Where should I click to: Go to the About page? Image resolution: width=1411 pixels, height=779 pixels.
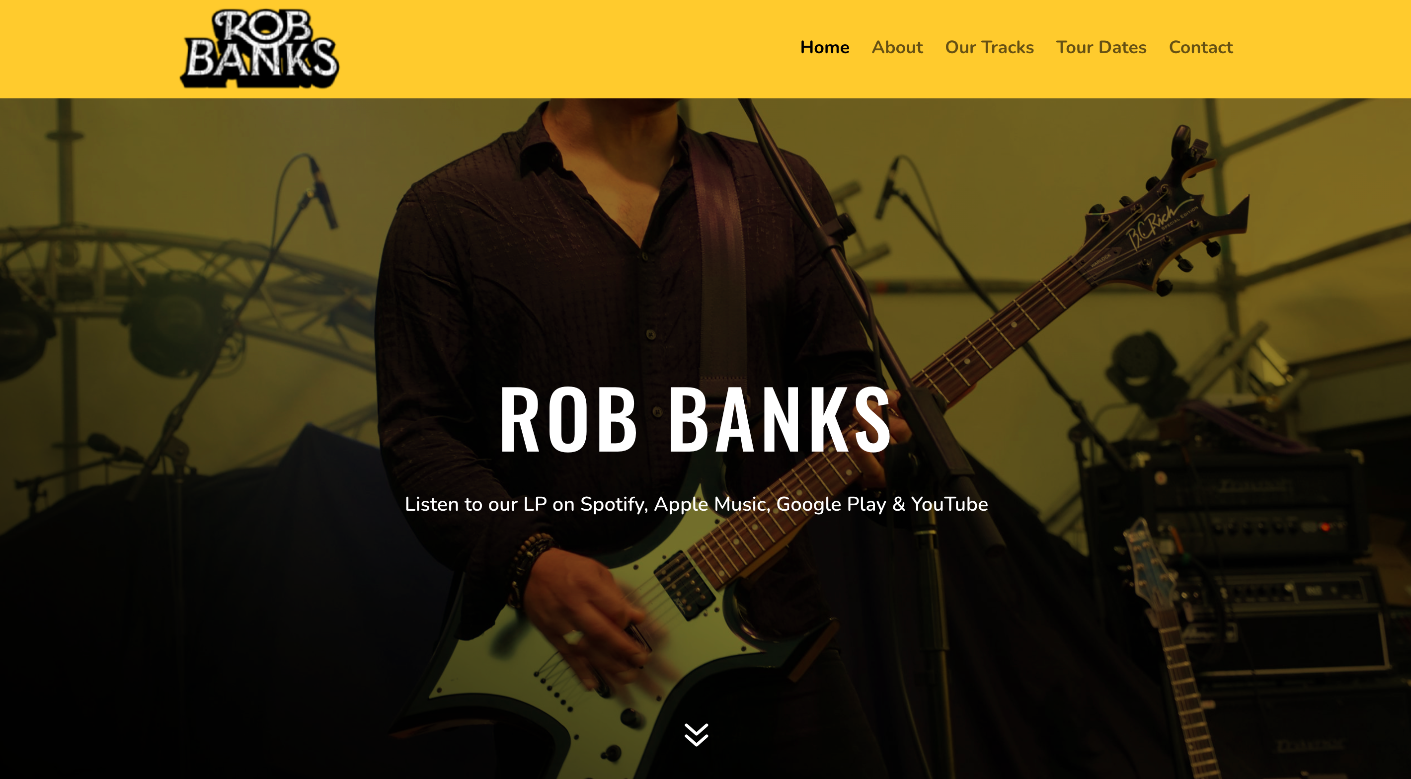pyautogui.click(x=897, y=47)
